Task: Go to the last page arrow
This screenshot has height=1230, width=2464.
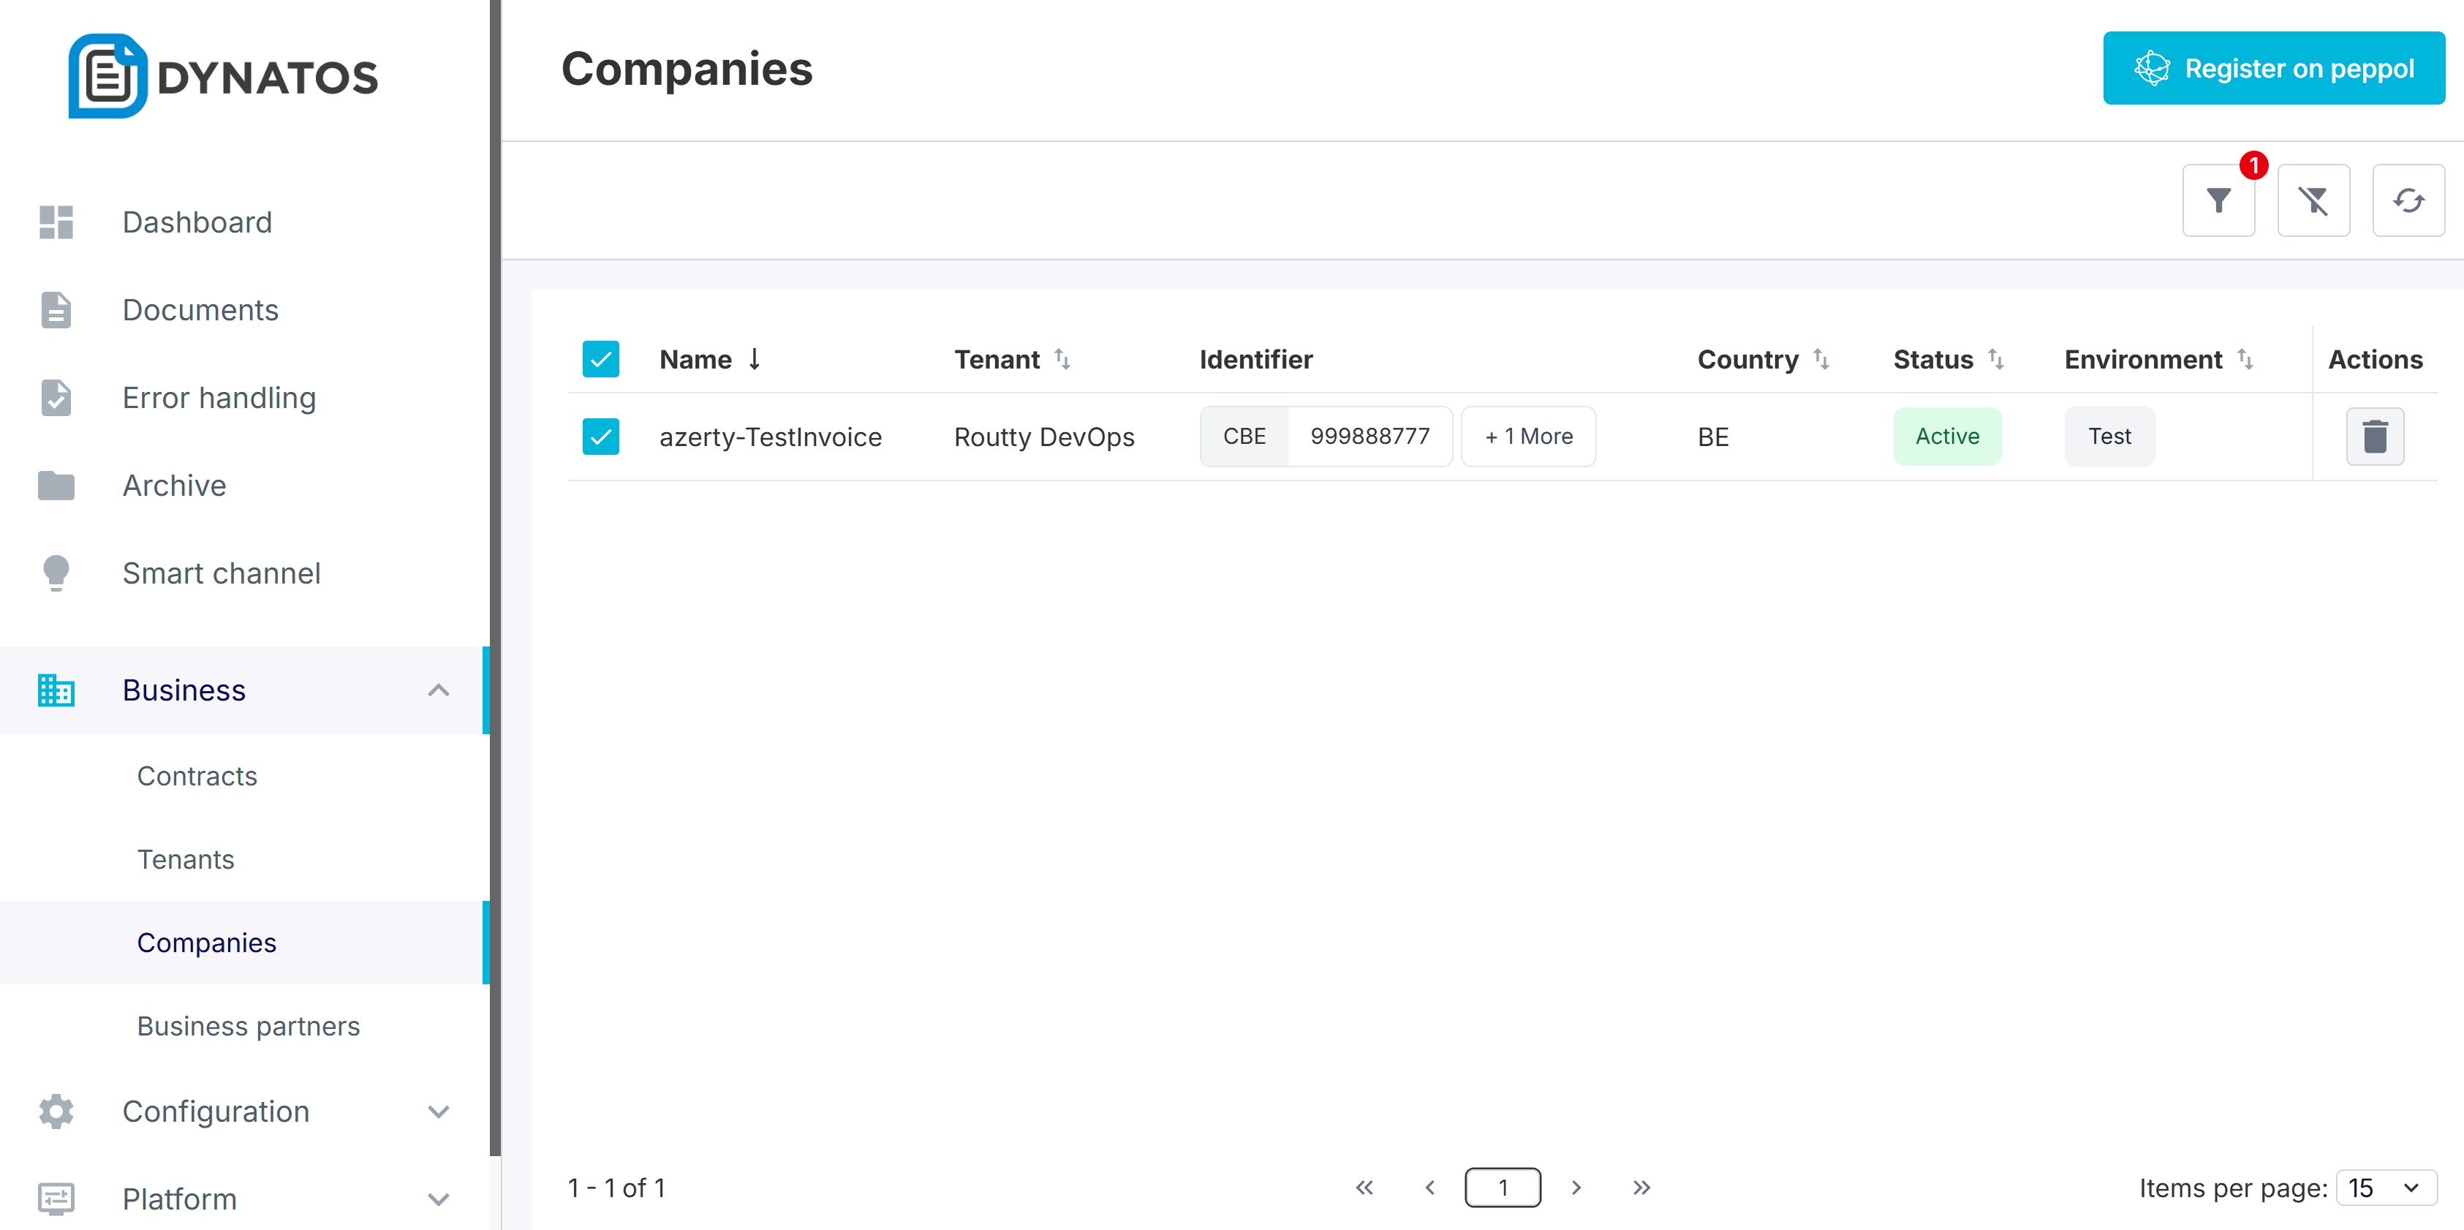Action: click(1641, 1187)
